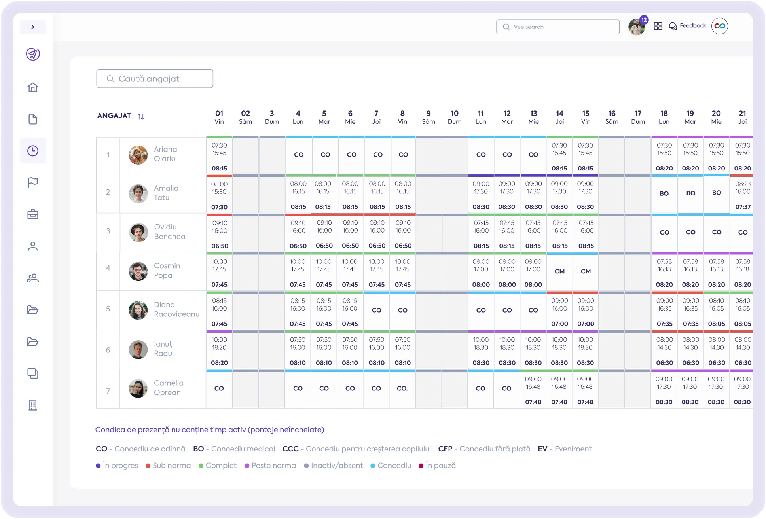Select the 14 Joi date column header
766x519 pixels.
tap(559, 117)
